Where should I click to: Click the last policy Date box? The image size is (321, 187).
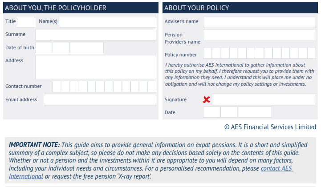pyautogui.click(x=255, y=112)
